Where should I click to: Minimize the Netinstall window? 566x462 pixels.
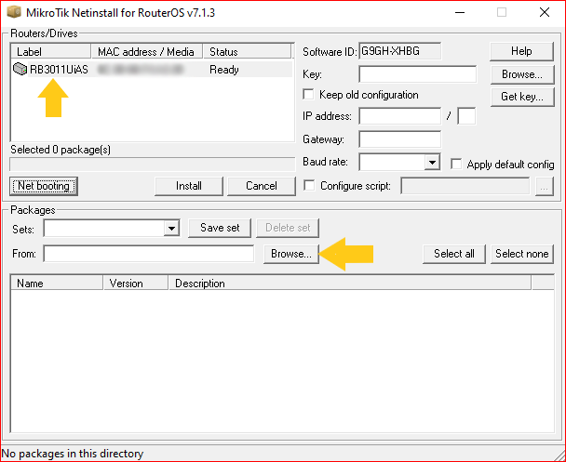[x=460, y=12]
